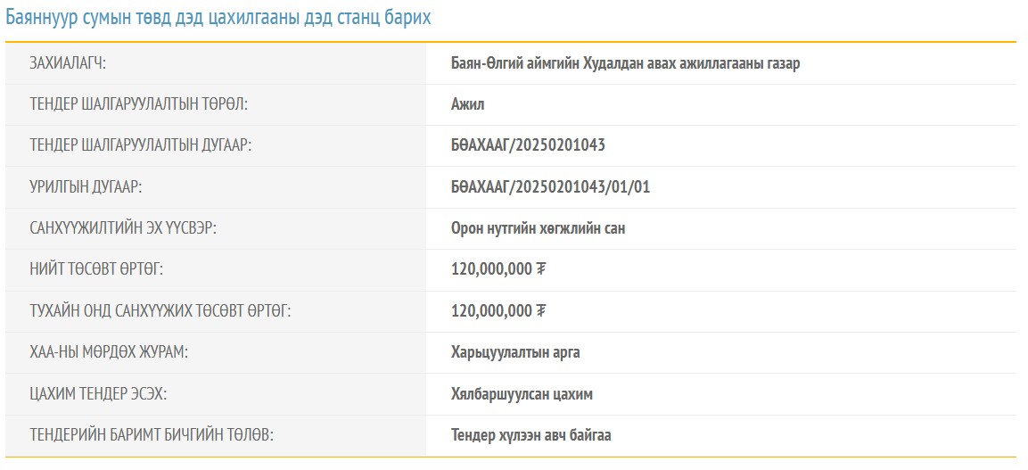Select the total budget amount 120,000,000 ₮
This screenshot has height=470, width=1028.
[x=498, y=269]
